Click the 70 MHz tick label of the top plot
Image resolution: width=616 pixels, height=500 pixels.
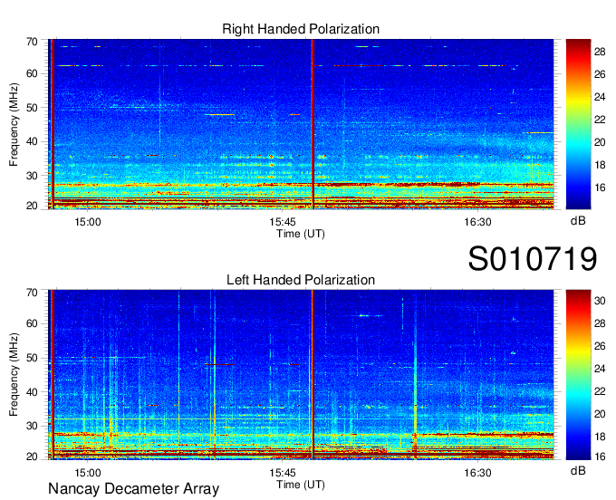32,42
